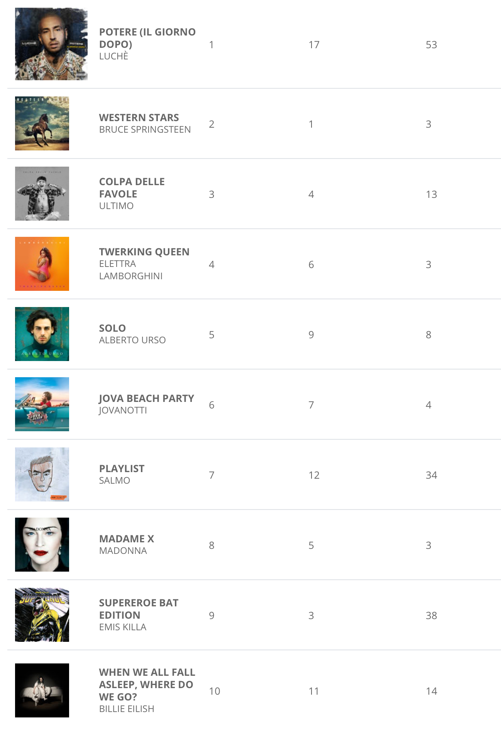Screen dimensions: 501x729
Task: Click the Alberto Urso Solo cover
Action: point(42,334)
